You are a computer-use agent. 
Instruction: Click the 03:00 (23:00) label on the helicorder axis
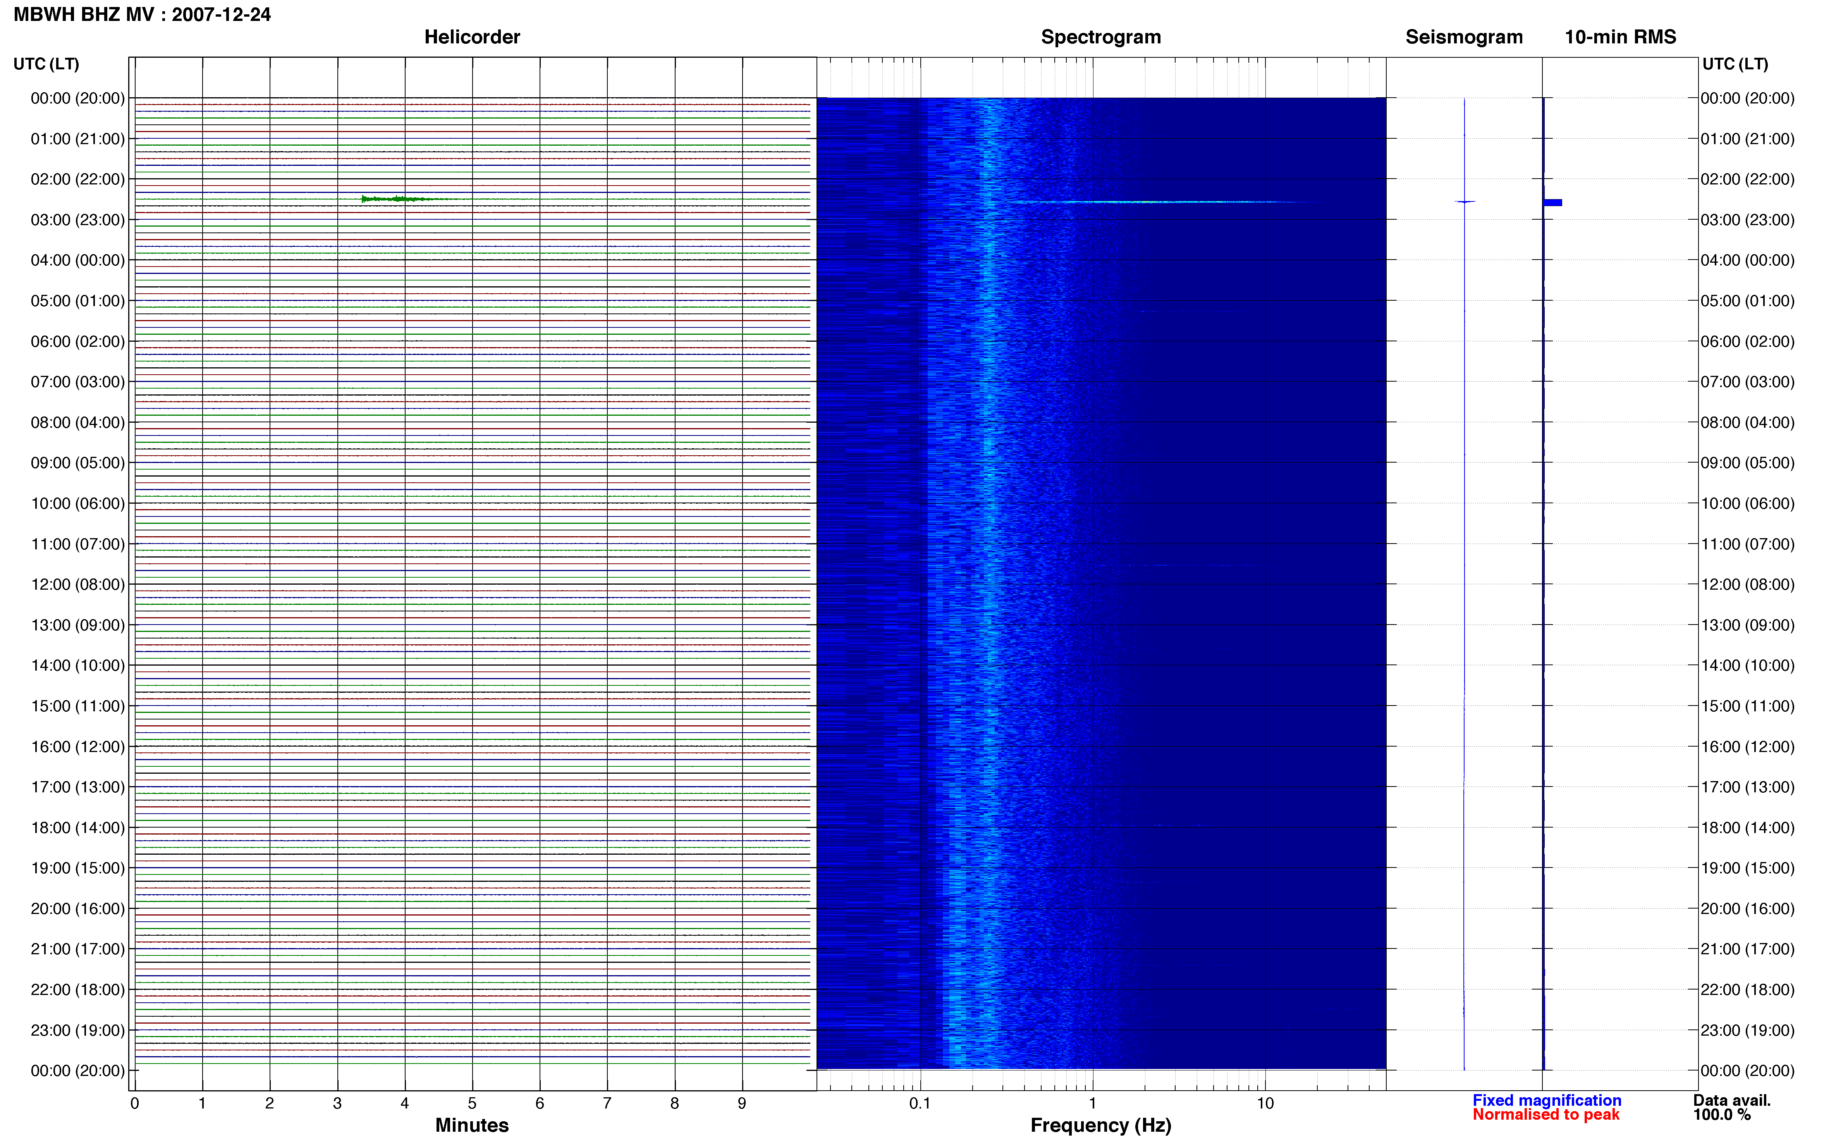tap(77, 220)
